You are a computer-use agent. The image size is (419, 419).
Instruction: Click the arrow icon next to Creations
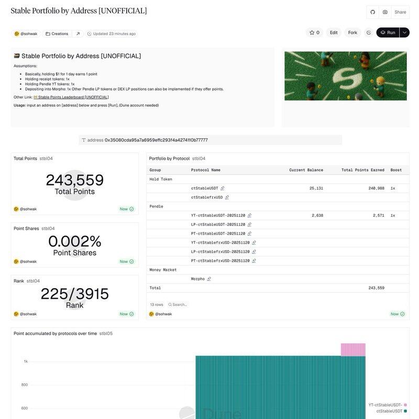coord(78,34)
